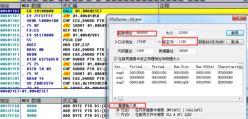Click the HEX 数据 header above E8 10100000
248x119 pixels.
coord(41,6)
